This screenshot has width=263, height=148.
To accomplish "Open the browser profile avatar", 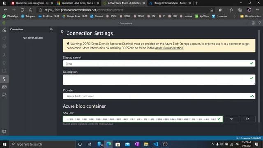I will coord(249,10).
